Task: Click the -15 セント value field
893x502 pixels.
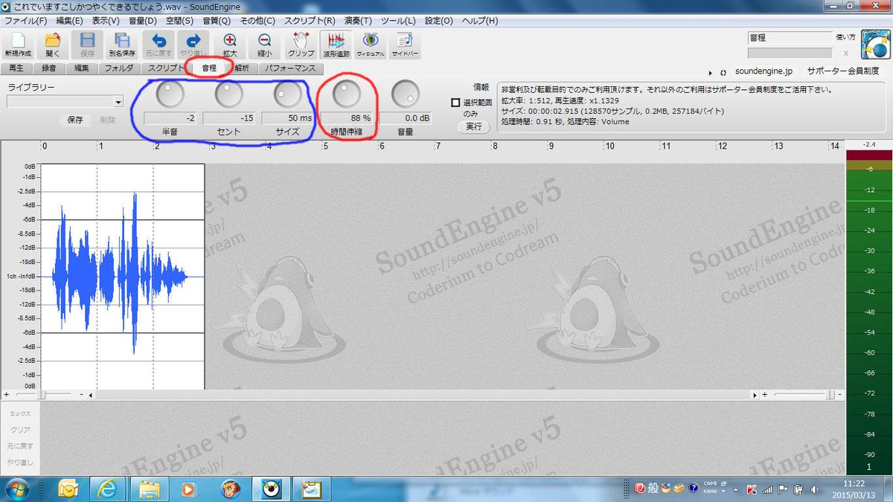Action: coord(229,118)
